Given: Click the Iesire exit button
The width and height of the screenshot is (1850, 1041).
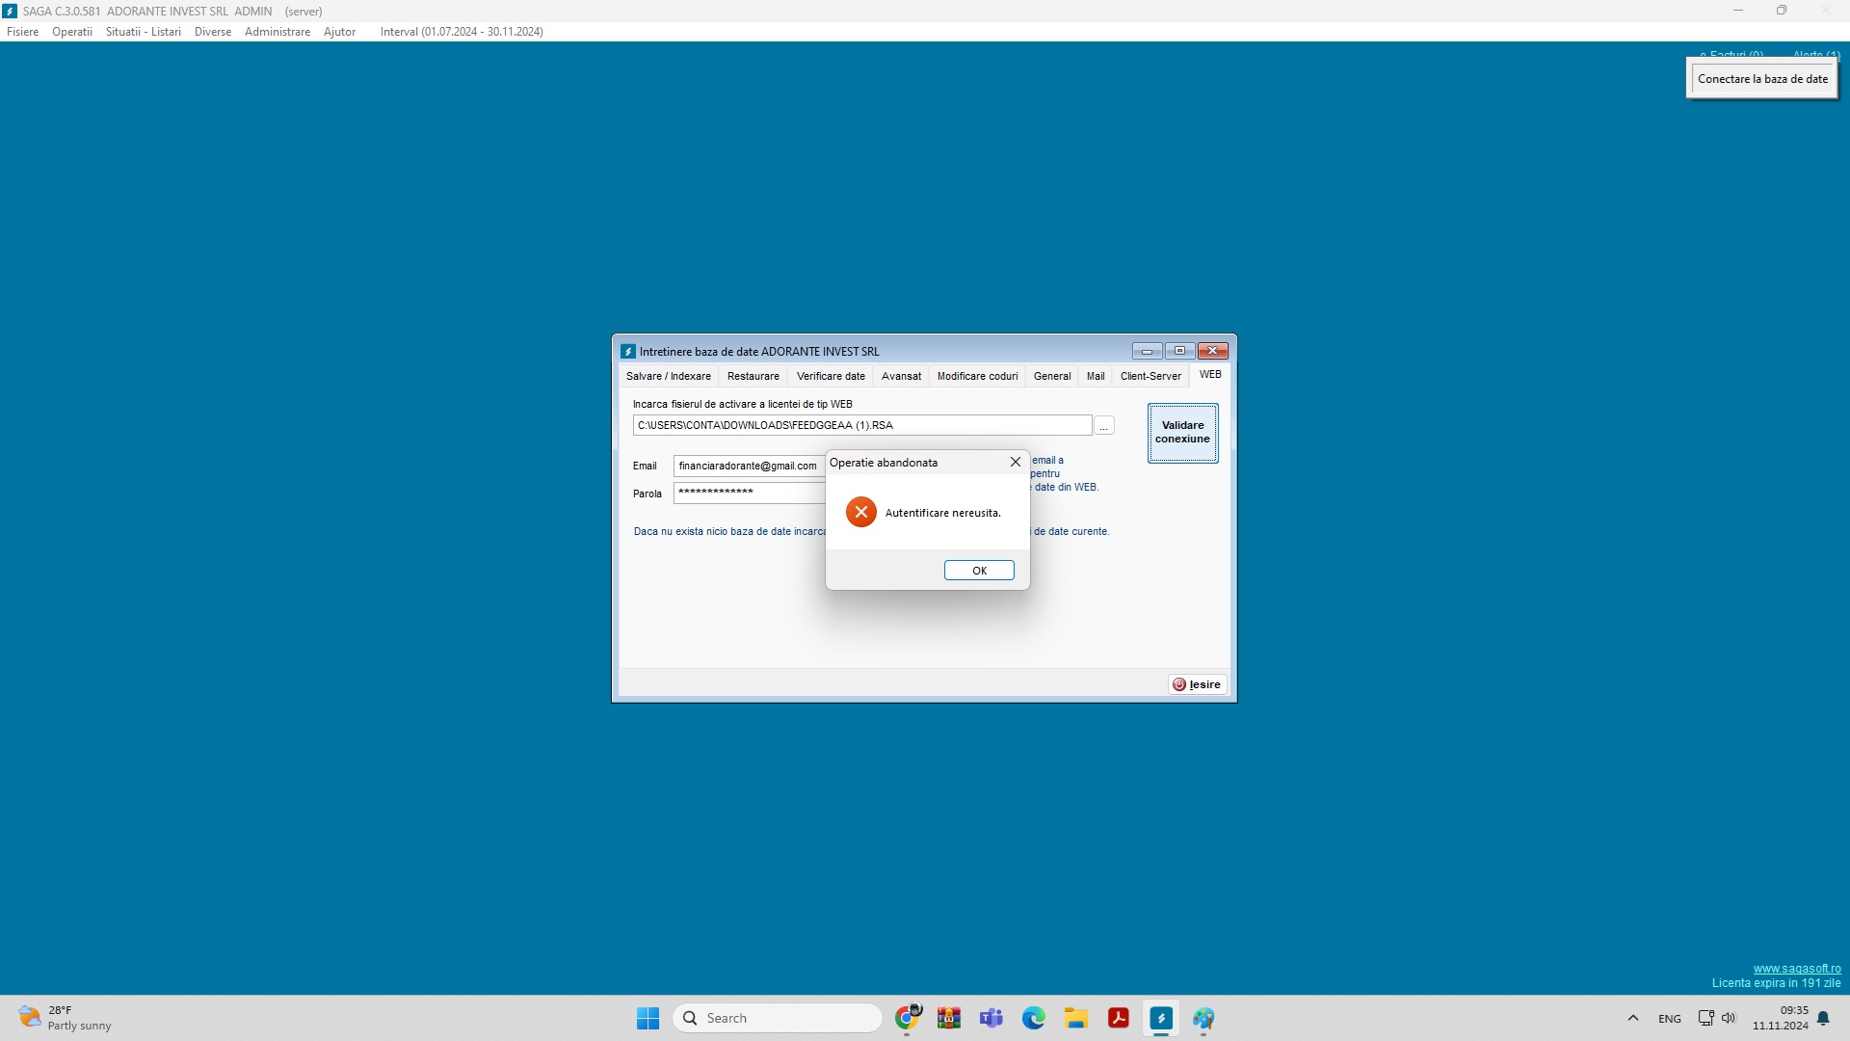Looking at the screenshot, I should [1197, 684].
